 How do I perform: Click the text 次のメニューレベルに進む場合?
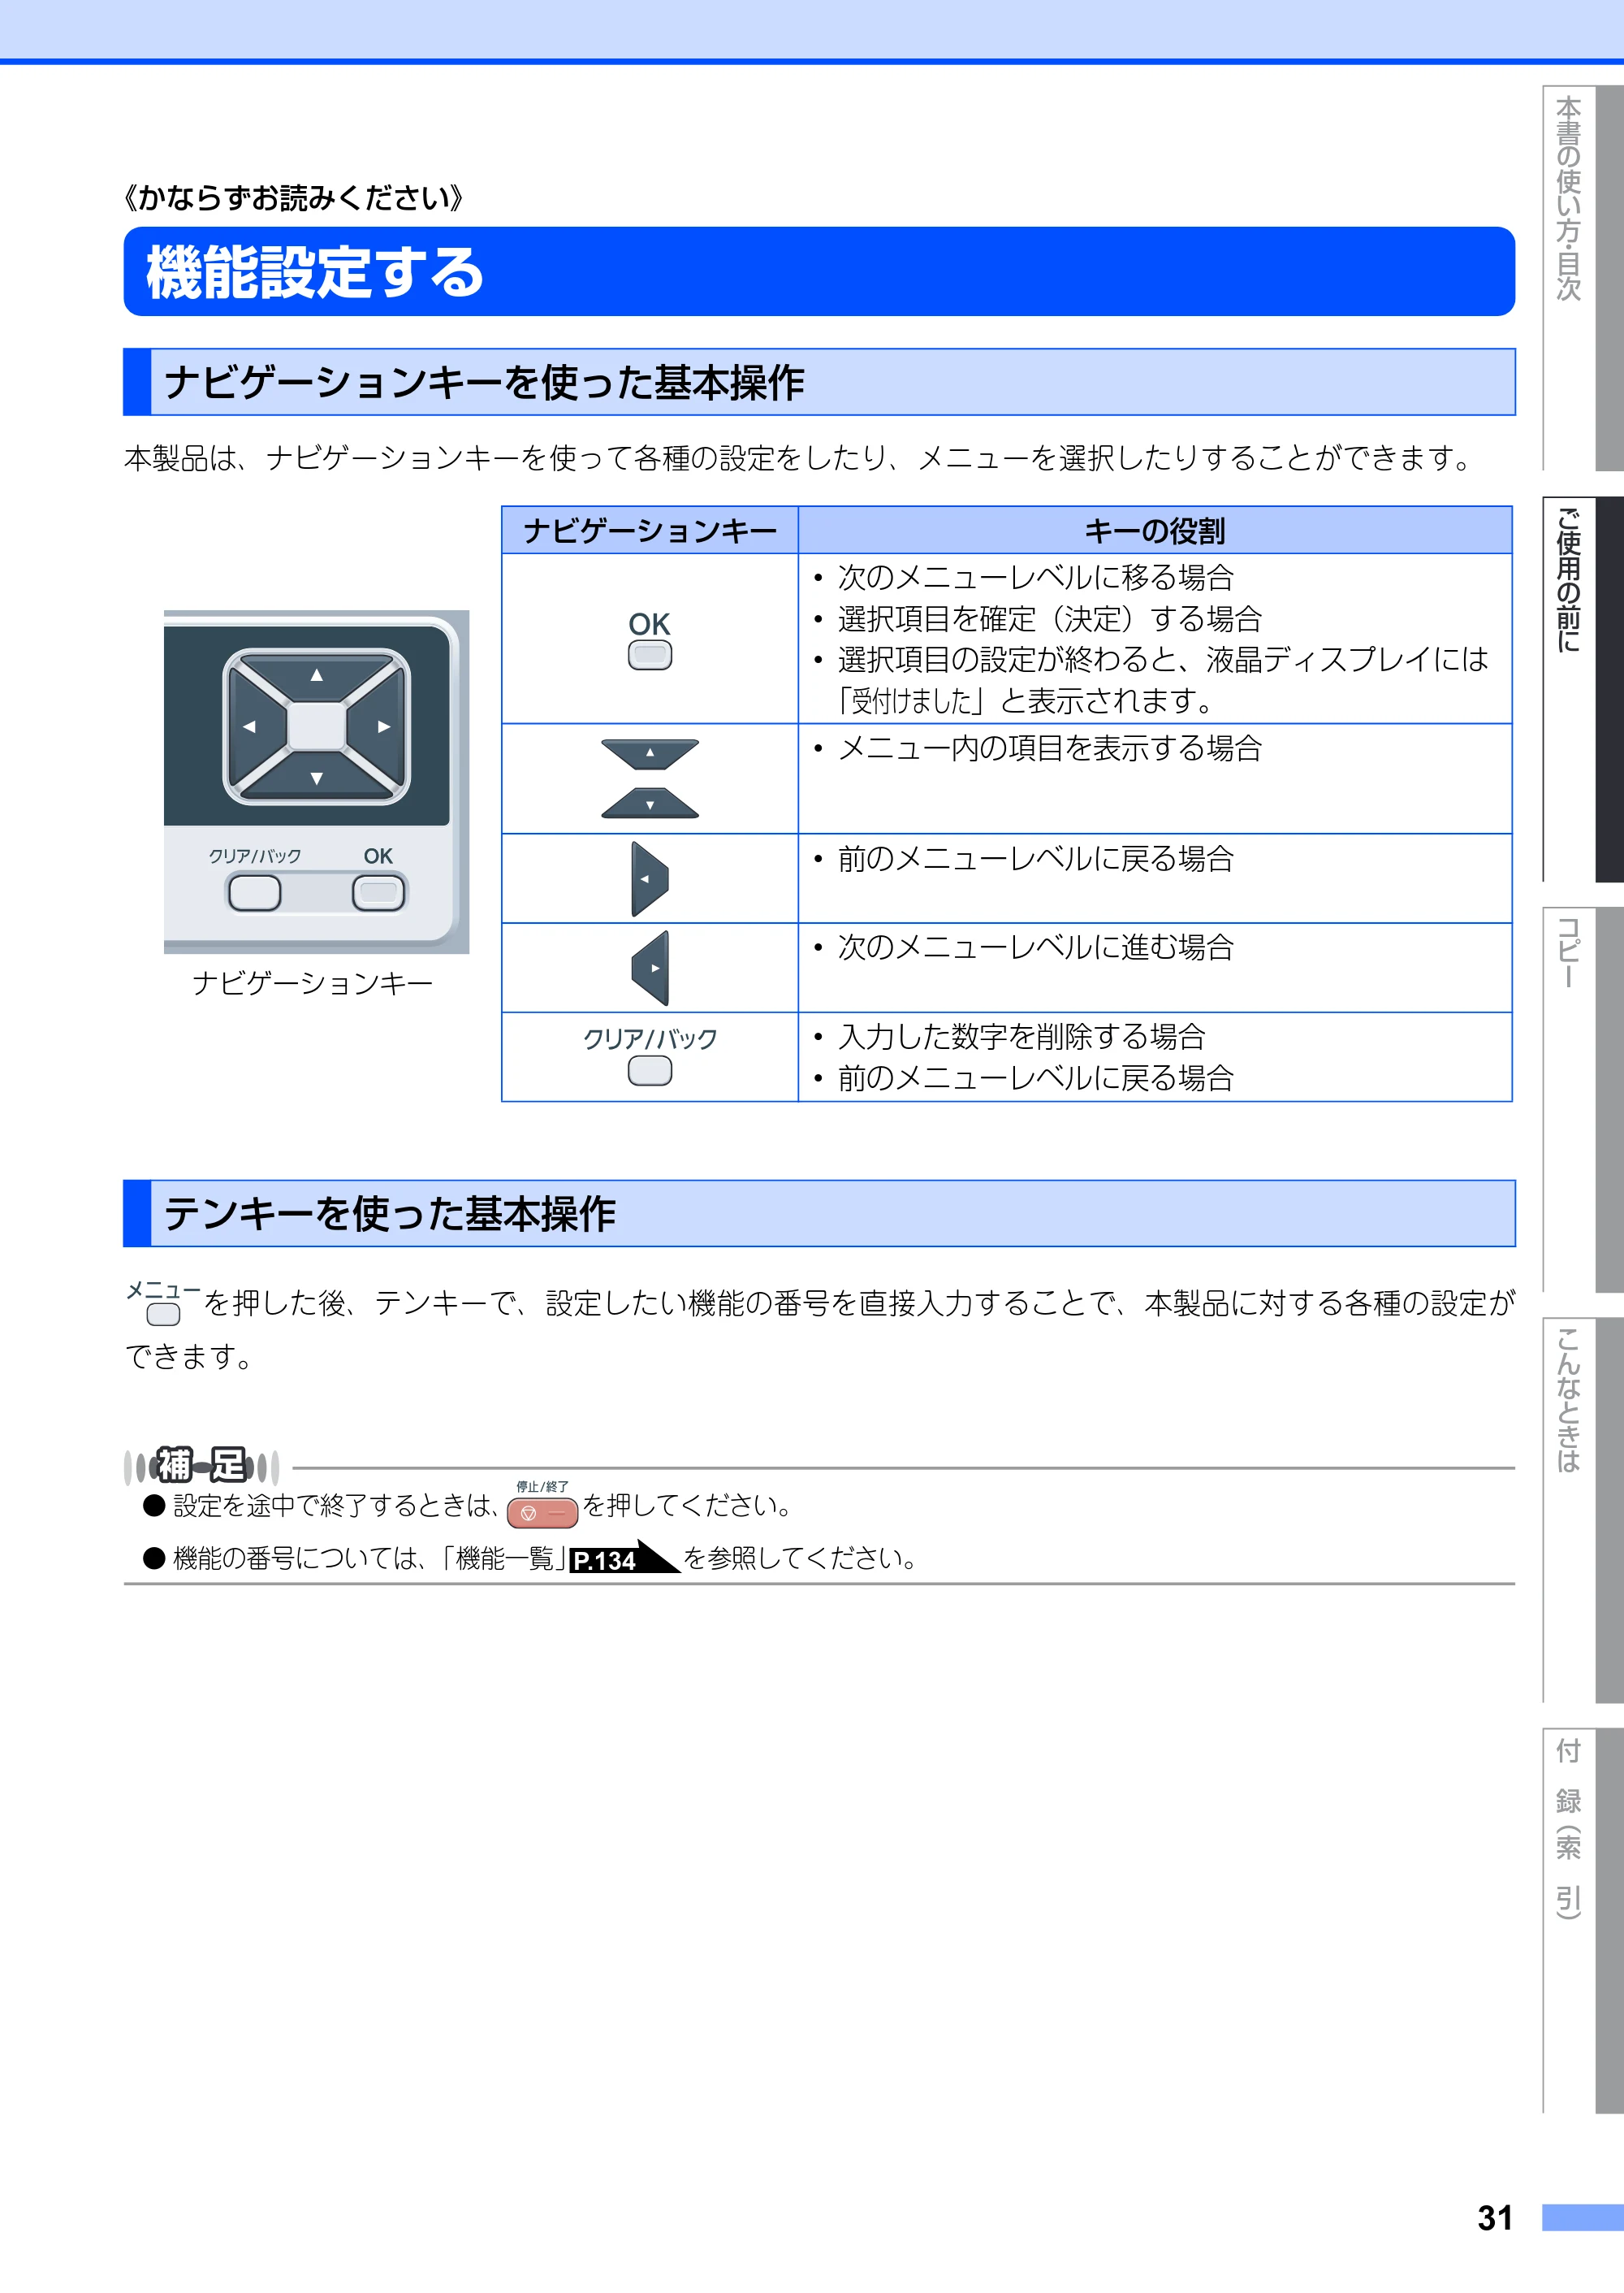click(x=1035, y=947)
